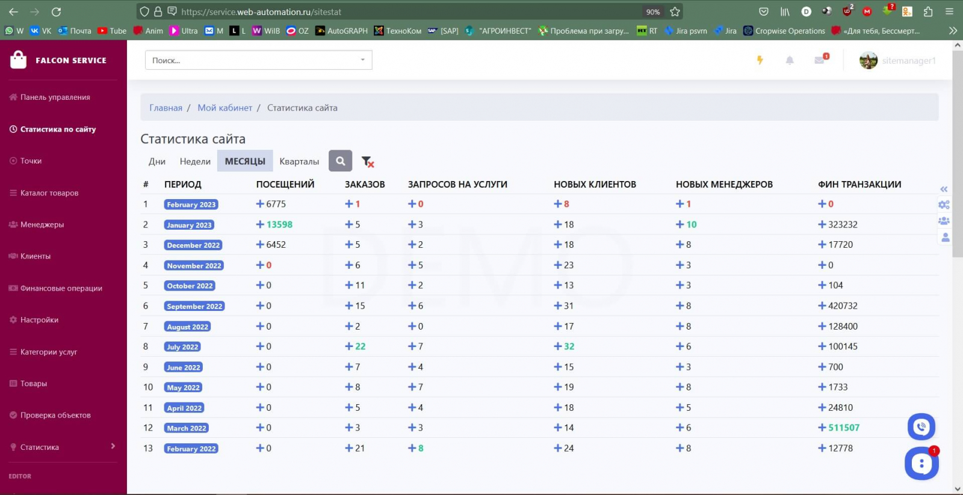The height and width of the screenshot is (495, 963).
Task: Switch to the Кварталы tab
Action: coord(299,161)
